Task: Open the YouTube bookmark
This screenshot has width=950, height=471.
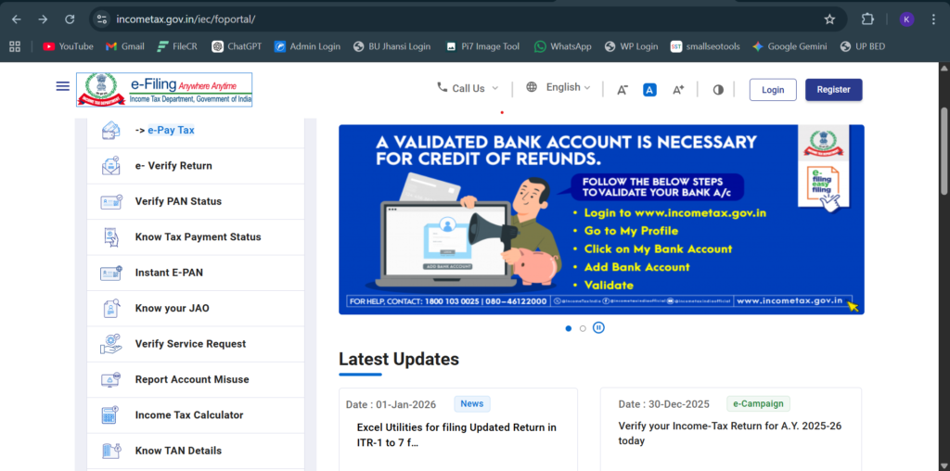Action: [68, 46]
